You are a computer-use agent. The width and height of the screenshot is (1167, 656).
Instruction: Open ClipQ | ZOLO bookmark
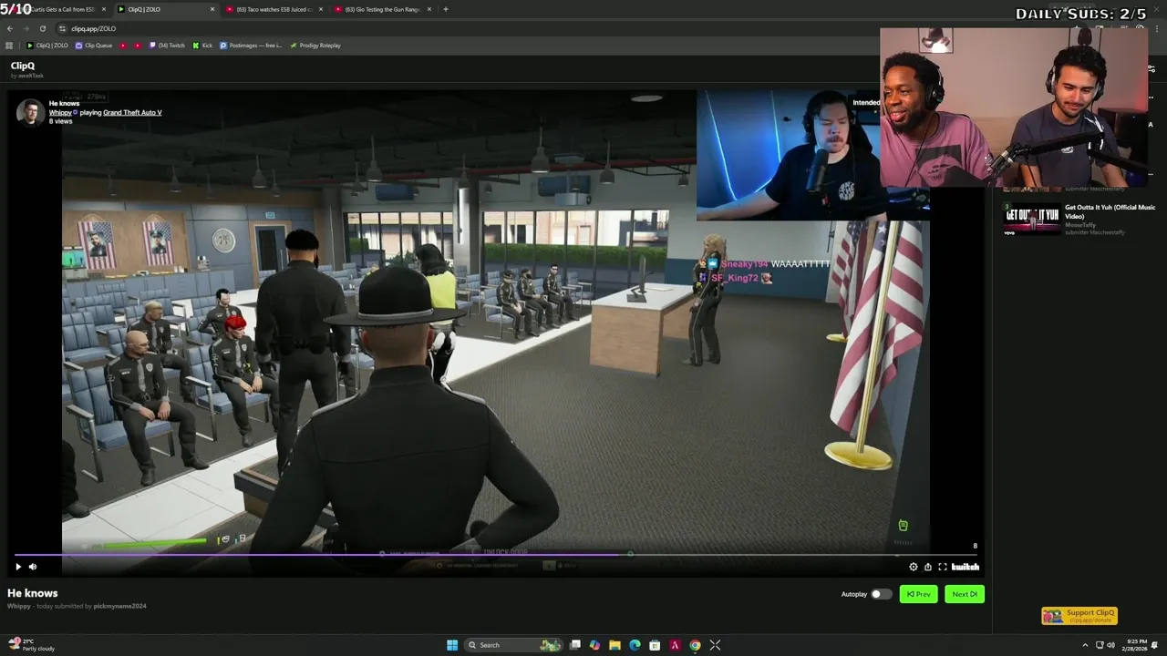47,46
